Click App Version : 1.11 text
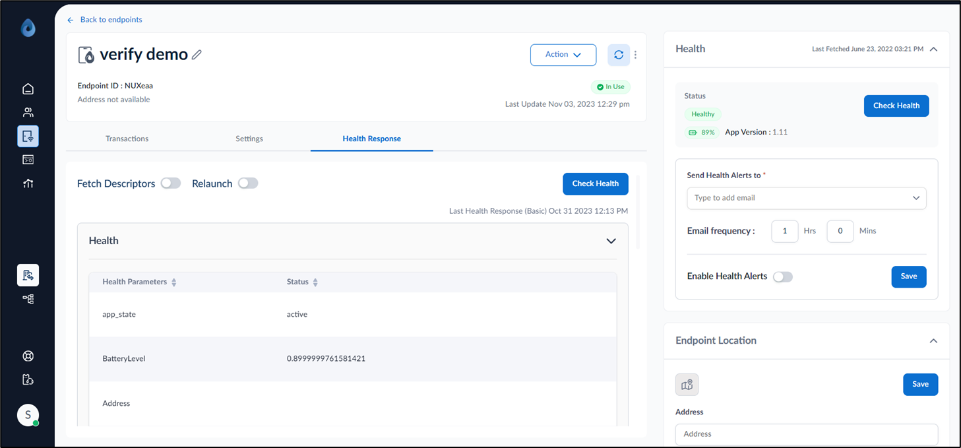 [756, 133]
